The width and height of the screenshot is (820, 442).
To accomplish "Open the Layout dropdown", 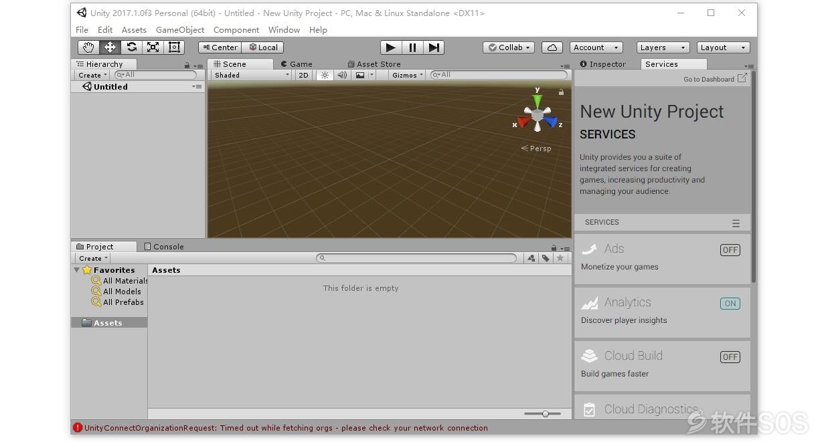I will [x=723, y=47].
